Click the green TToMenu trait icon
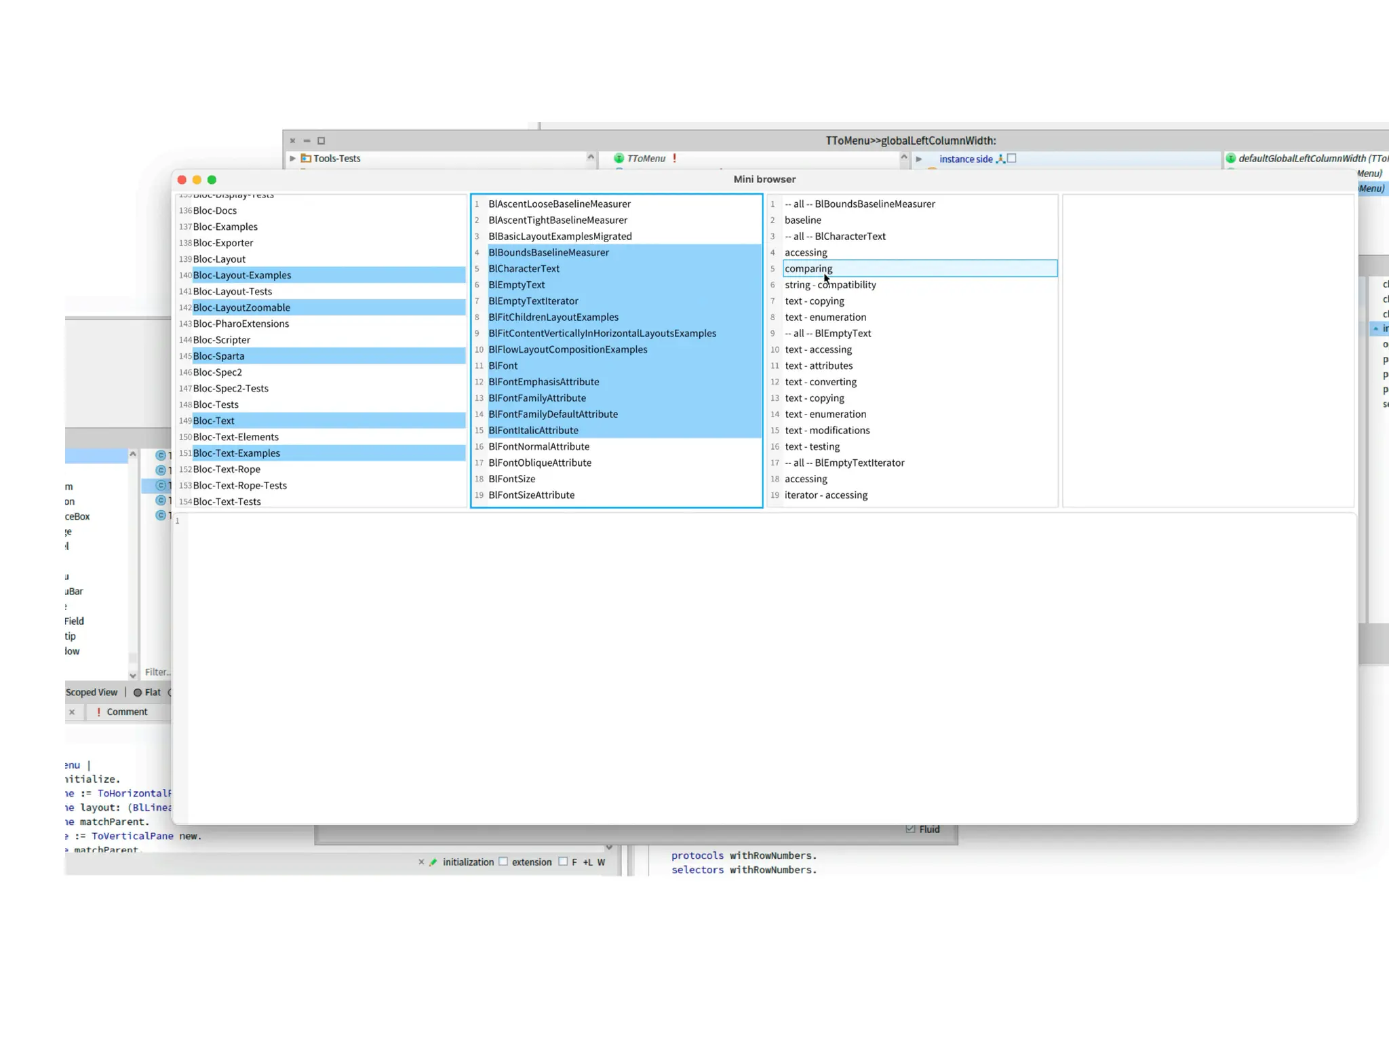Image resolution: width=1389 pixels, height=1042 pixels. click(619, 159)
